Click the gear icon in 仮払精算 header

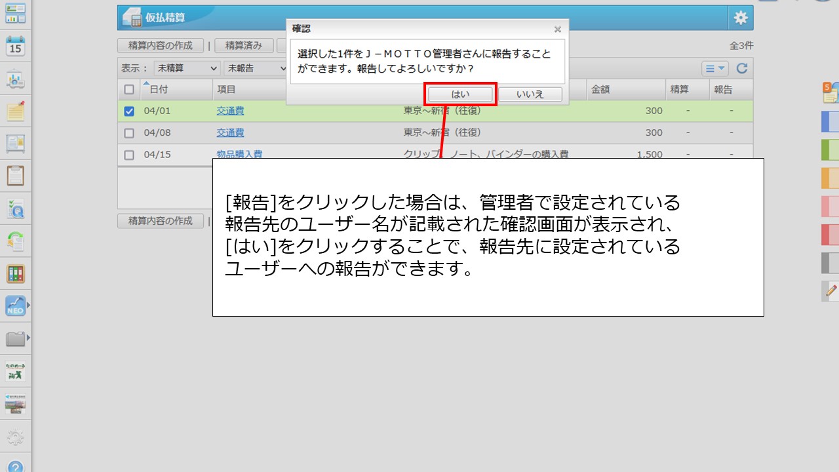click(x=741, y=18)
